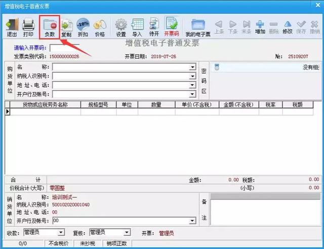Open 我的电子票 folder
Image resolution: width=324 pixels, height=249 pixels.
198,28
